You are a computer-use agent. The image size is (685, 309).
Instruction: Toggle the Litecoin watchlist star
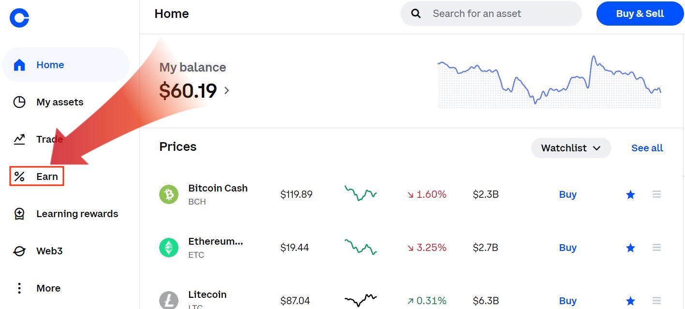click(630, 301)
